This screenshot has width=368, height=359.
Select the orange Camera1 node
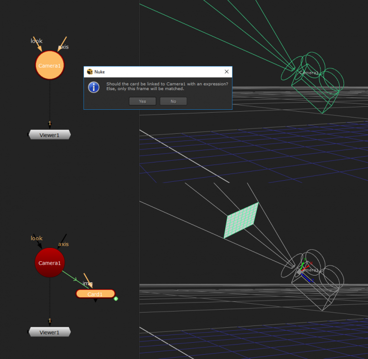(49, 65)
